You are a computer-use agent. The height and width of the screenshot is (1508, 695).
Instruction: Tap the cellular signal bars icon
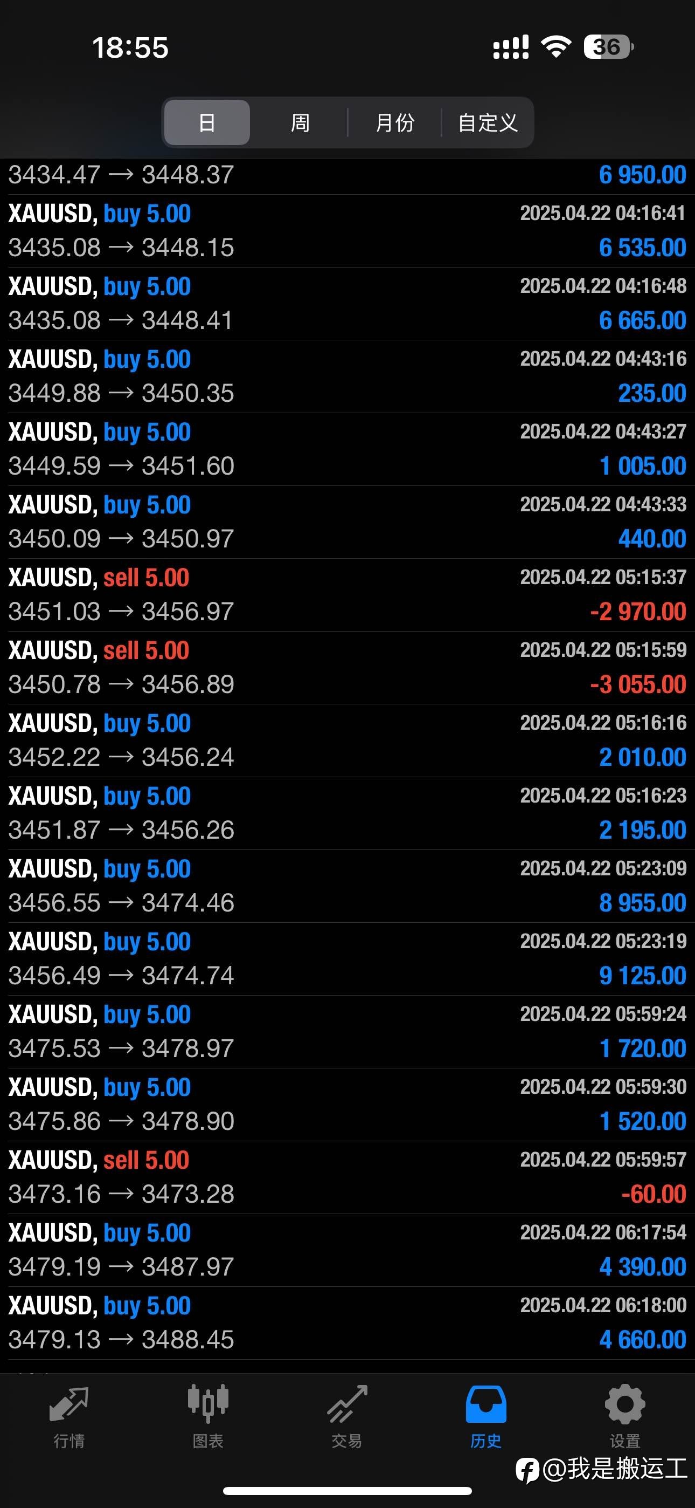pos(511,47)
